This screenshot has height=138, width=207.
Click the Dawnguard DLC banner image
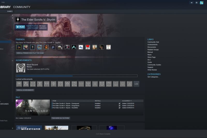click(33, 107)
